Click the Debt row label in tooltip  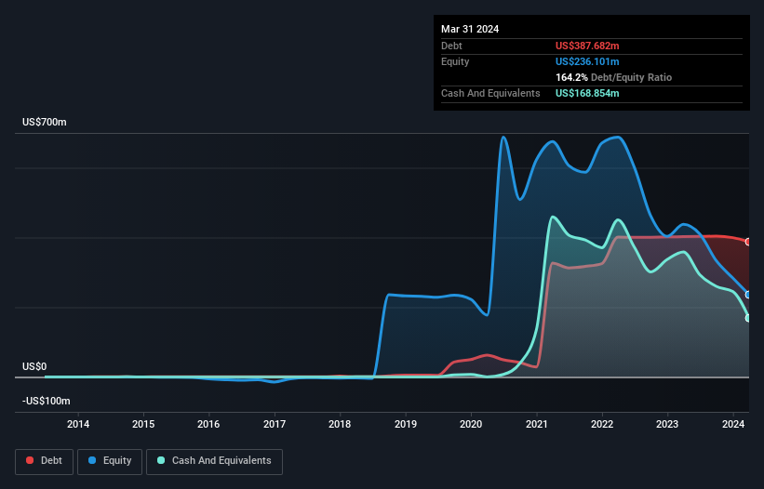451,46
